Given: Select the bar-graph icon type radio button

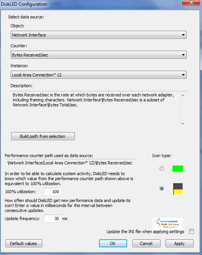Looking at the screenshot, I should click(162, 189).
